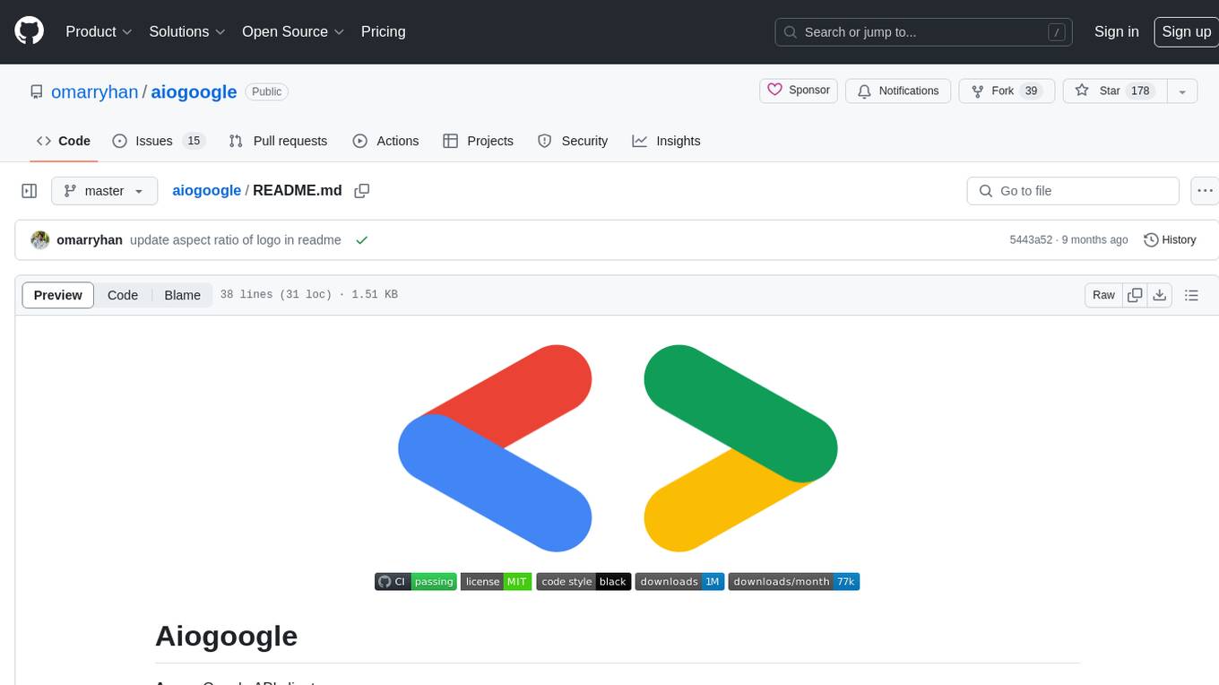Open omarryhan avatar in commit bar
Screen dimensions: 1219x685
[39, 239]
